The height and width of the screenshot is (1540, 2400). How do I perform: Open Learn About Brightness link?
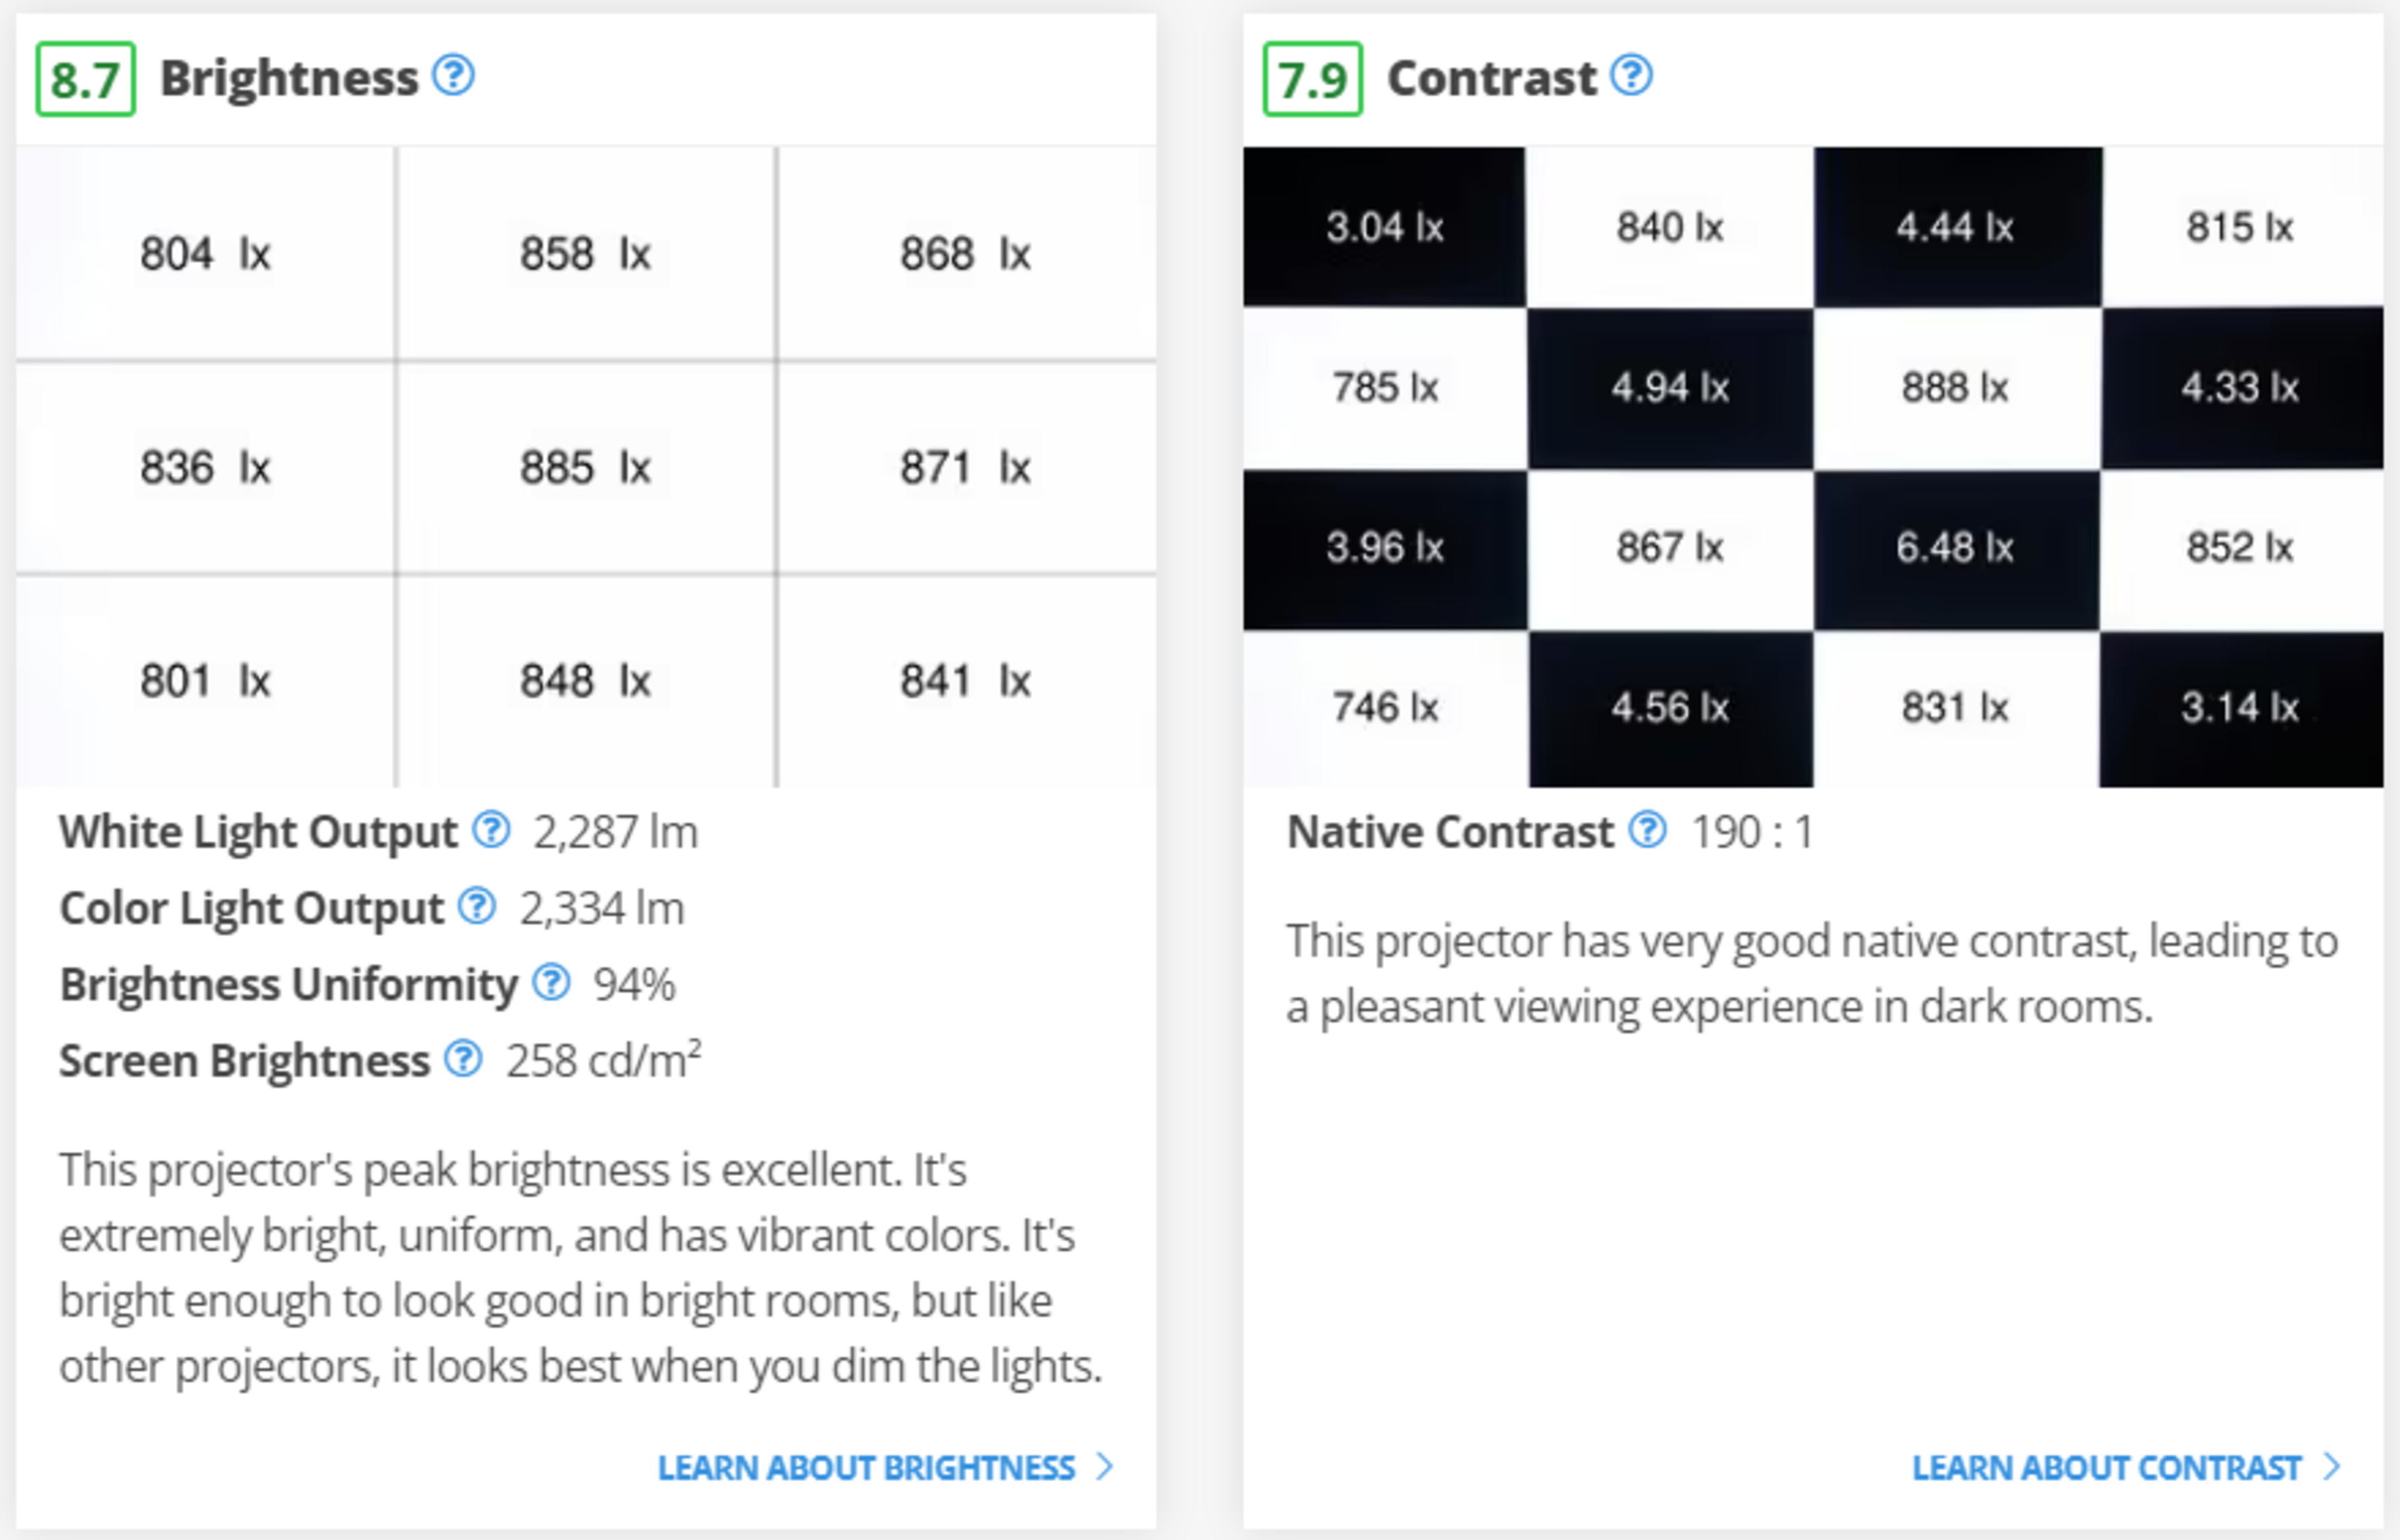click(x=866, y=1467)
